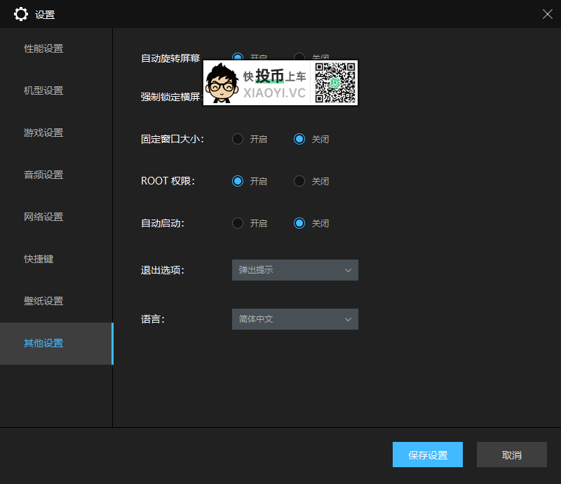The width and height of the screenshot is (561, 484).
Task: Choose 关闭 for 固定窗口大小
Action: (299, 139)
